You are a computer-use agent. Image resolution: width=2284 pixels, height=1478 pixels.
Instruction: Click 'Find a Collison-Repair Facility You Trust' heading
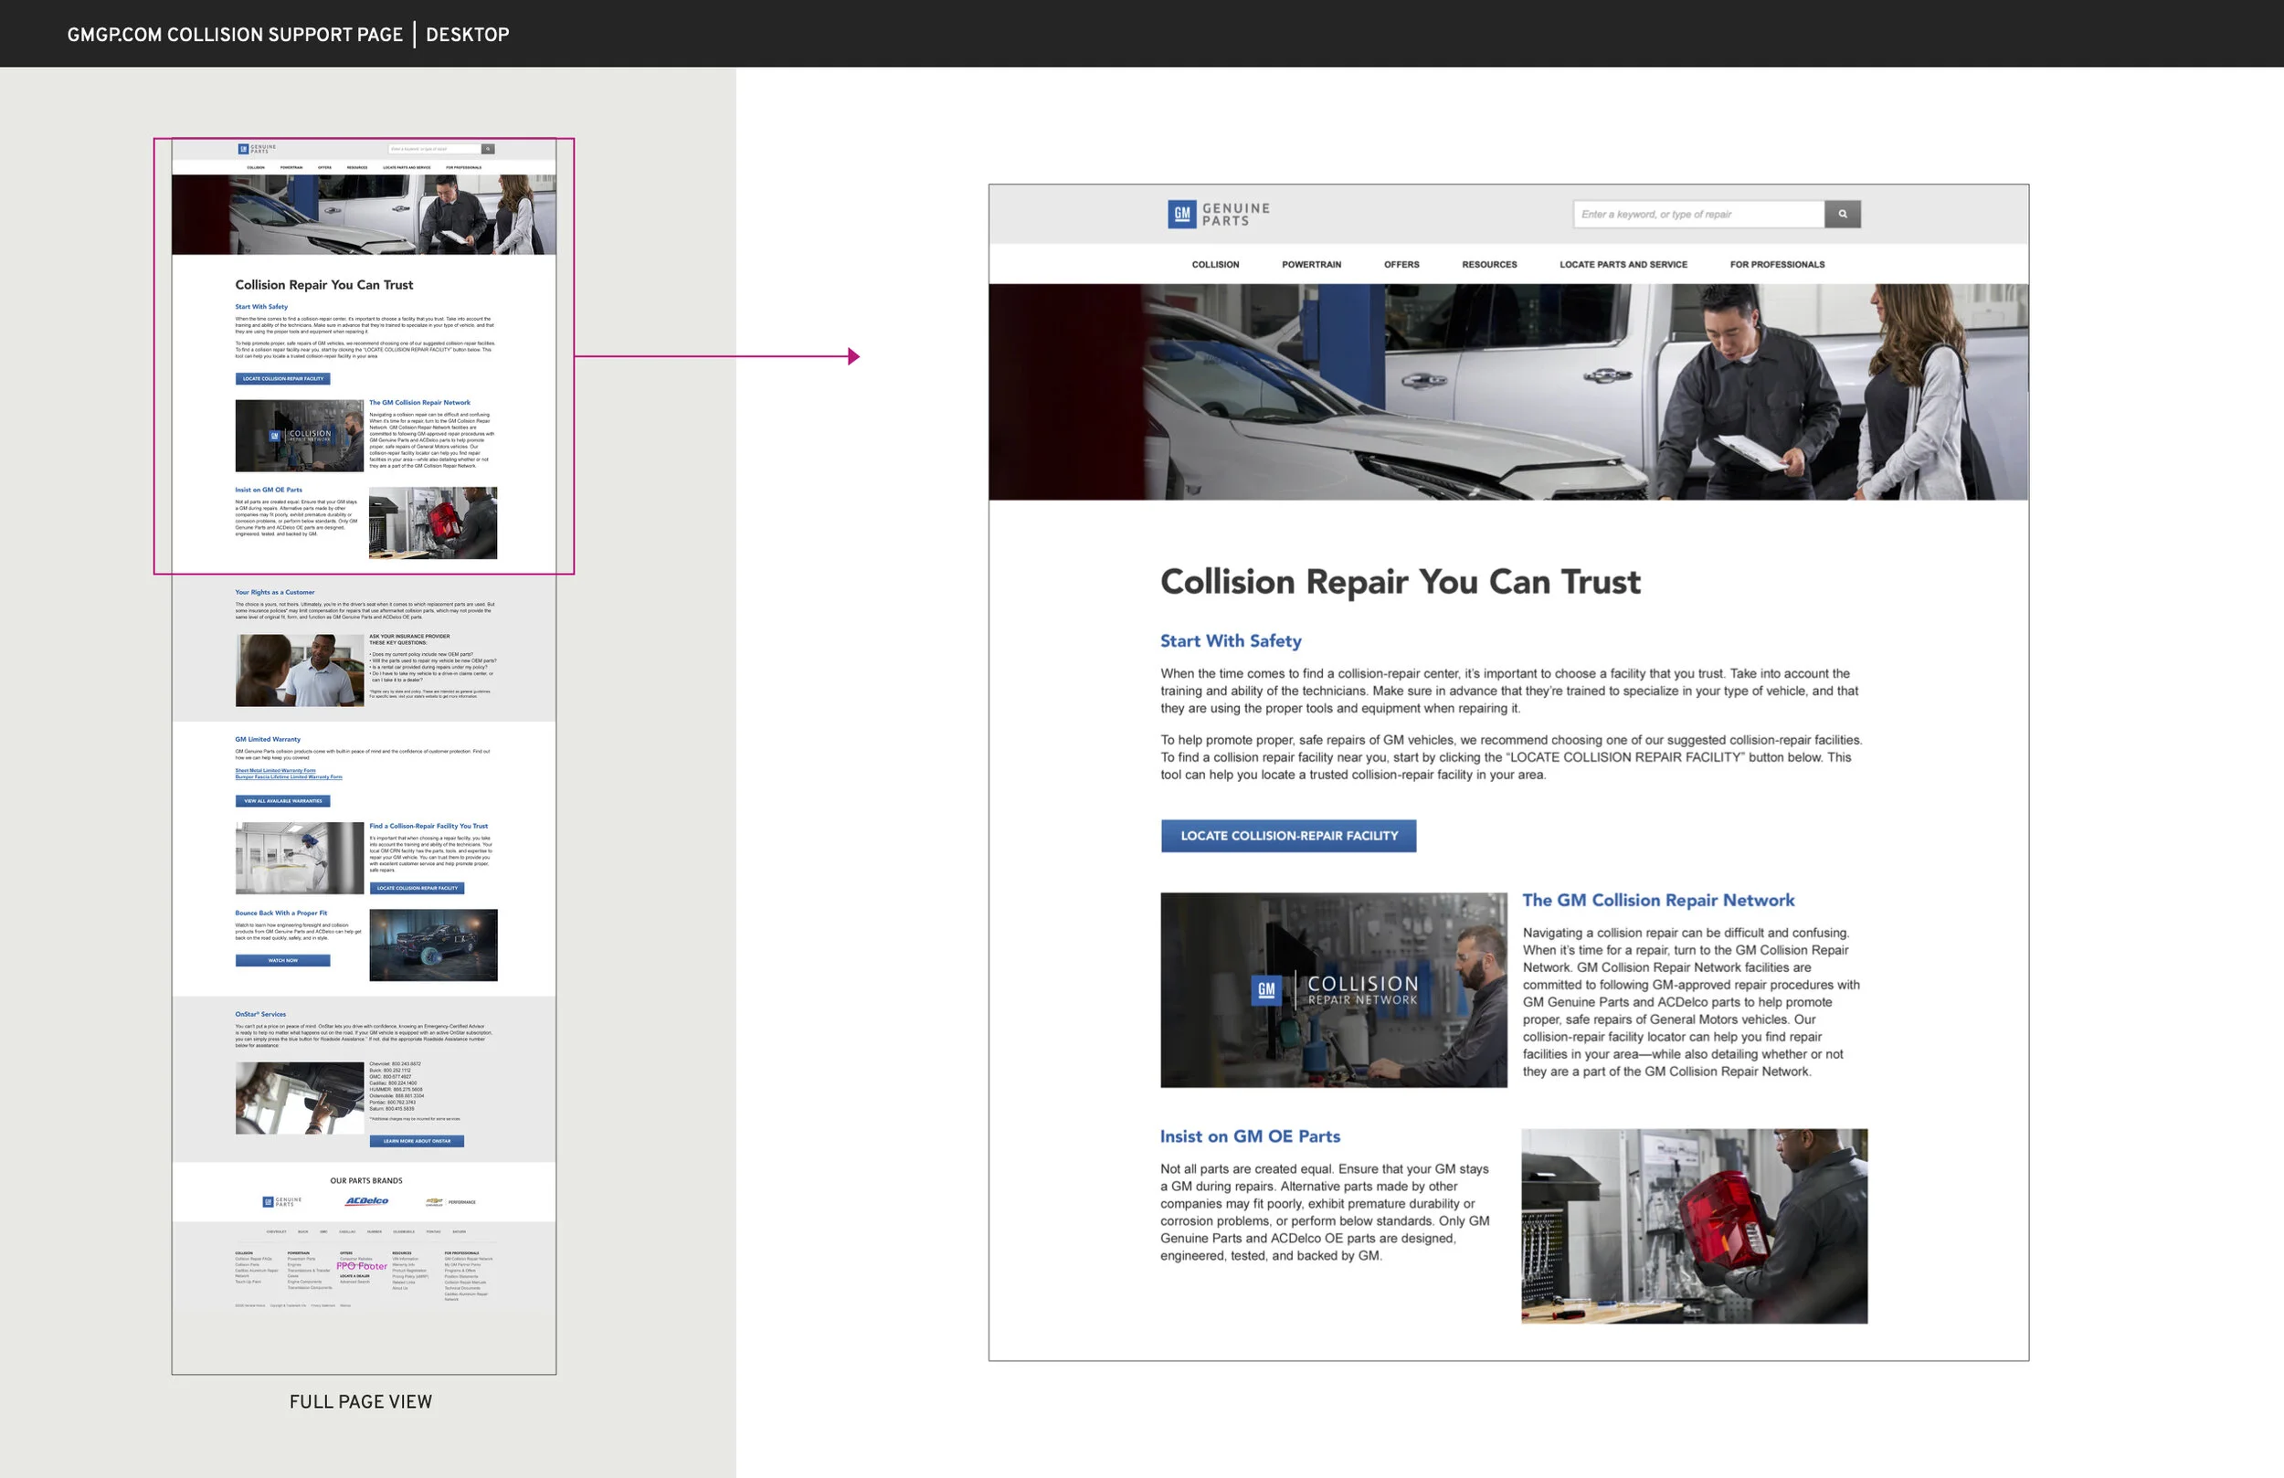(428, 826)
